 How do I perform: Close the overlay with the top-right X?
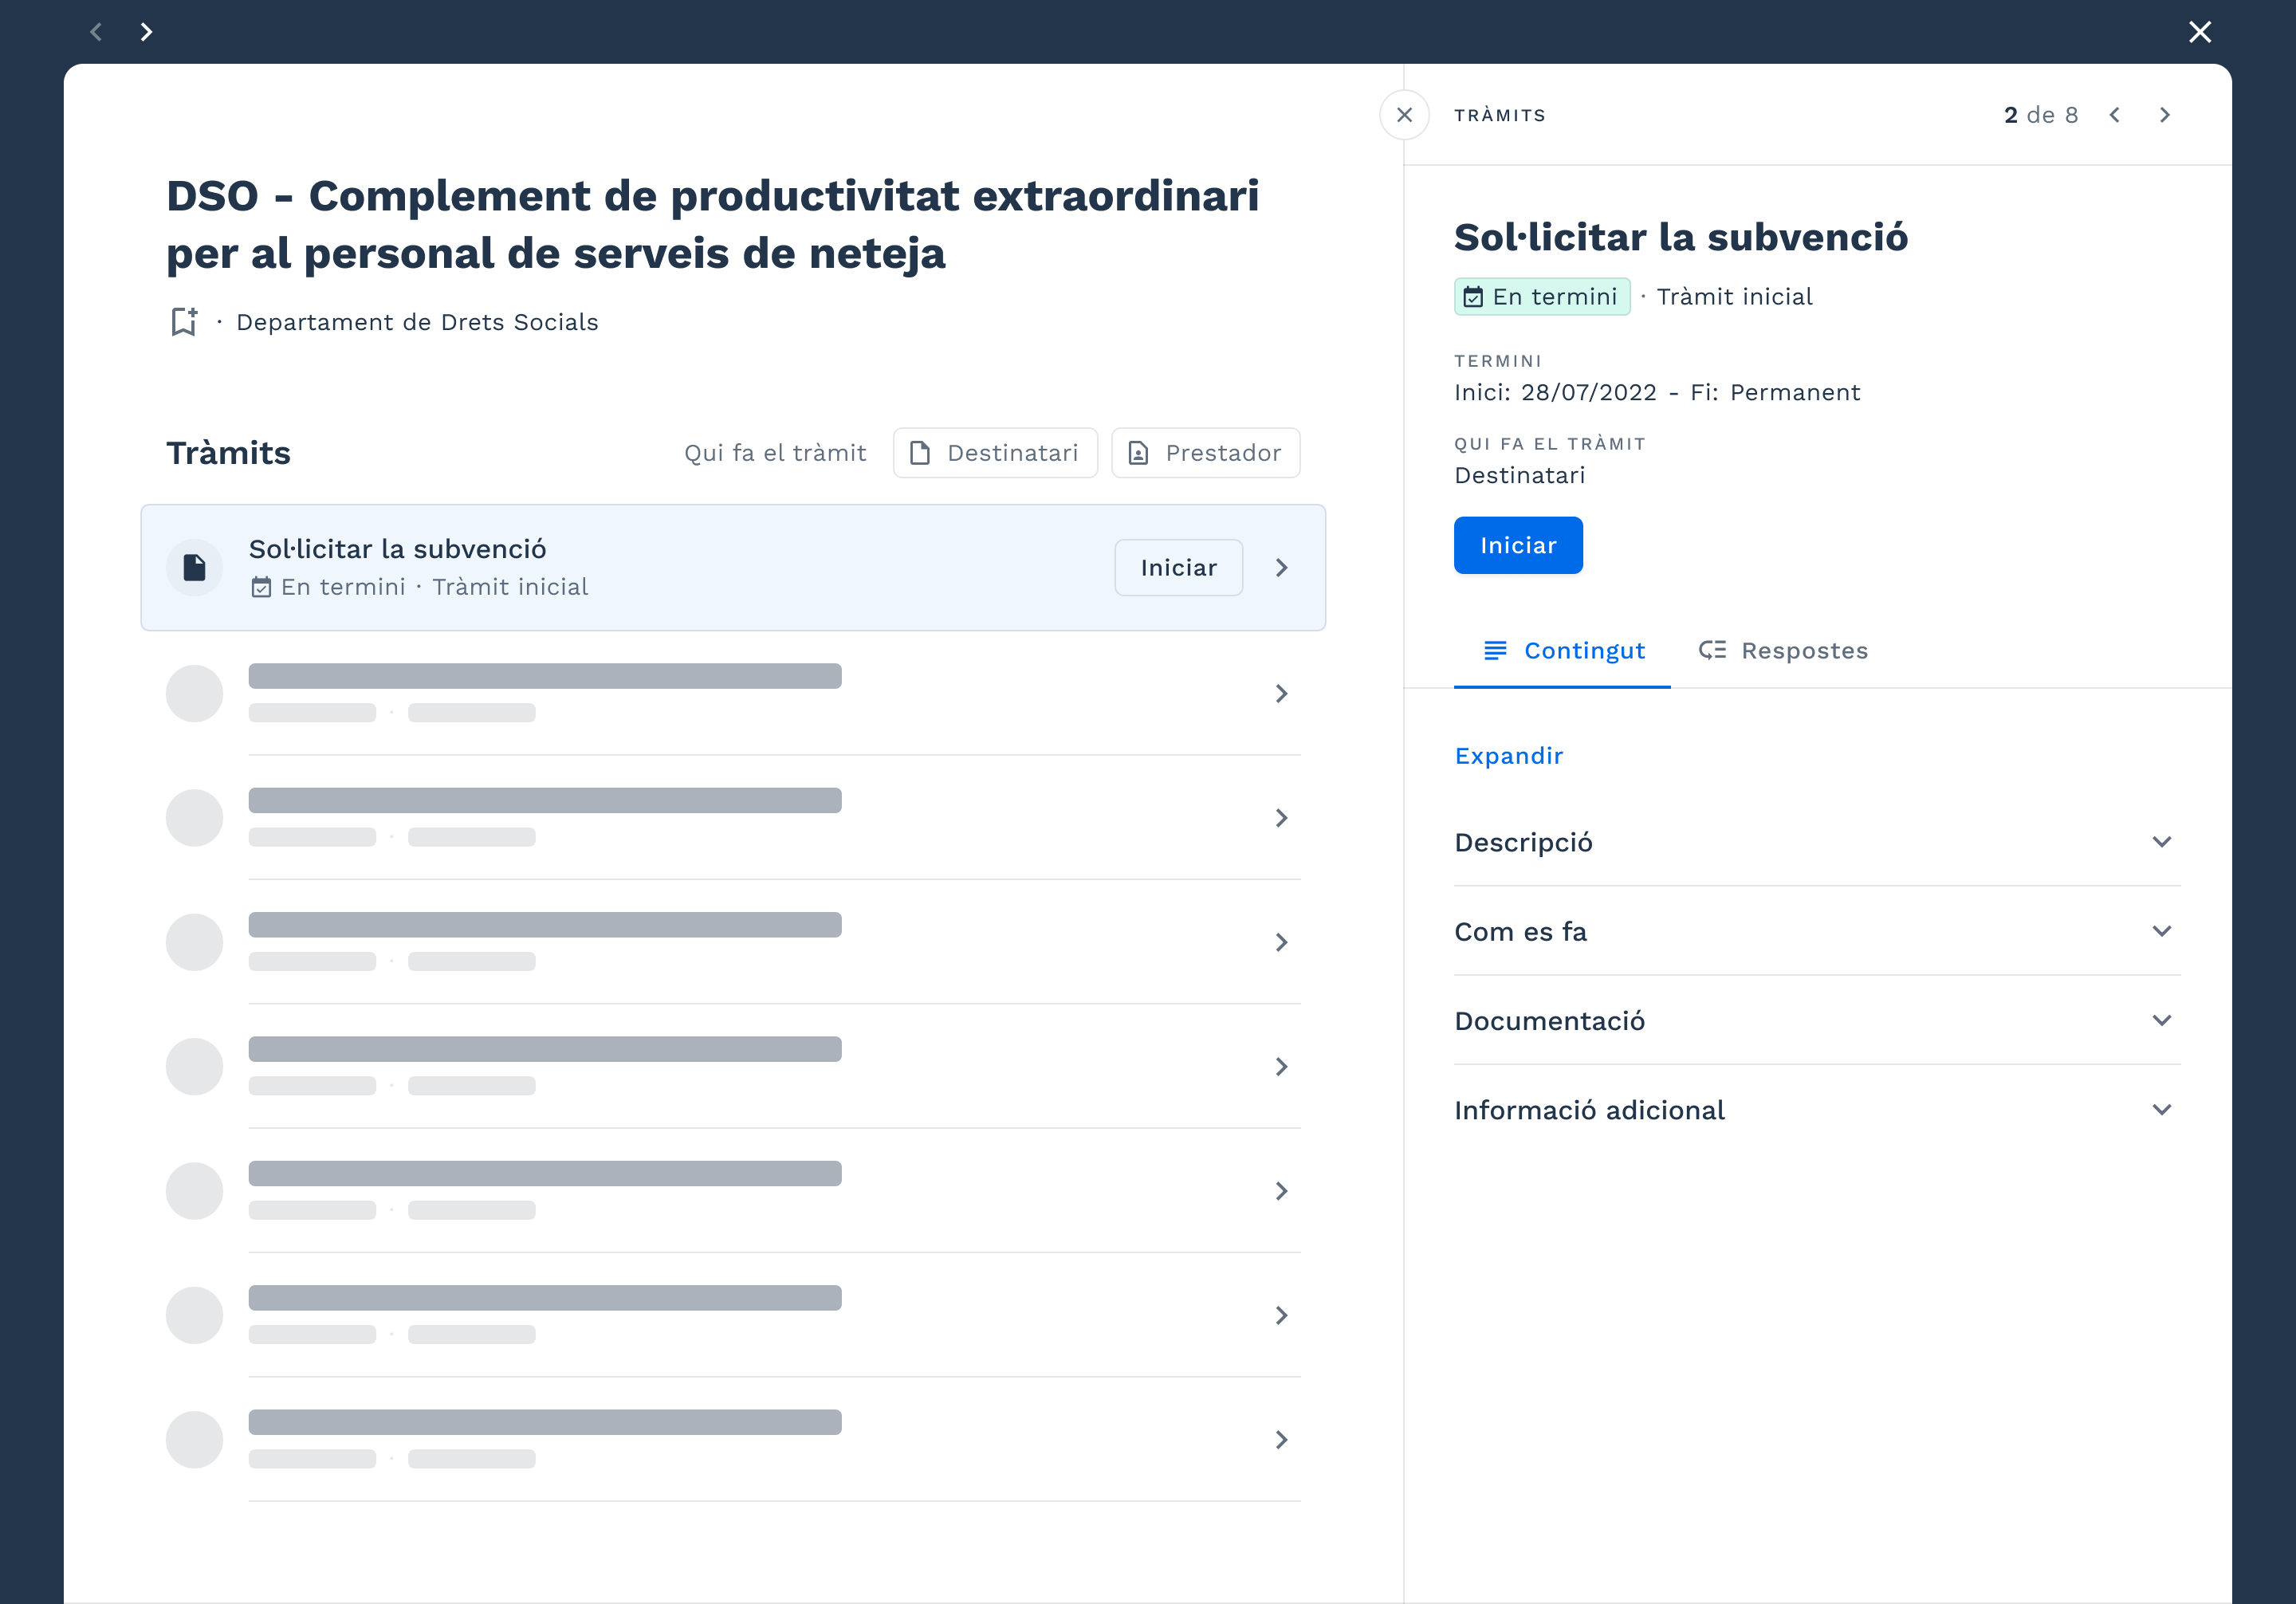pos(2199,32)
